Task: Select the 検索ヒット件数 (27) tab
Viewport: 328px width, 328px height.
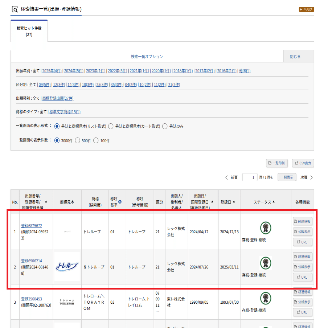Action: click(29, 31)
